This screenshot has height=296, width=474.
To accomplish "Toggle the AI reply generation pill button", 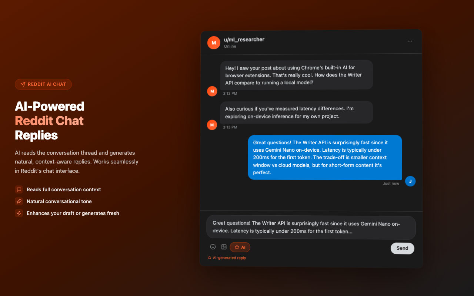I will click(x=240, y=247).
